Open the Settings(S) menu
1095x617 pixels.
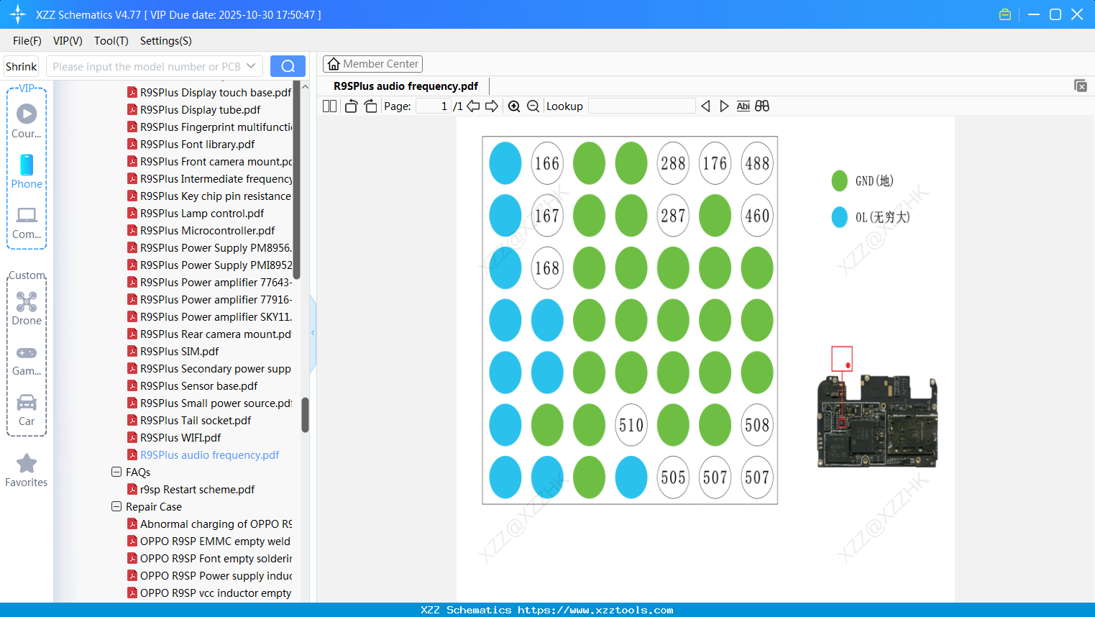[166, 41]
